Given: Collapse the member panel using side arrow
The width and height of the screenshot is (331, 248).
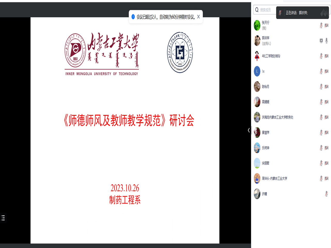Looking at the screenshot, I should click(x=249, y=130).
